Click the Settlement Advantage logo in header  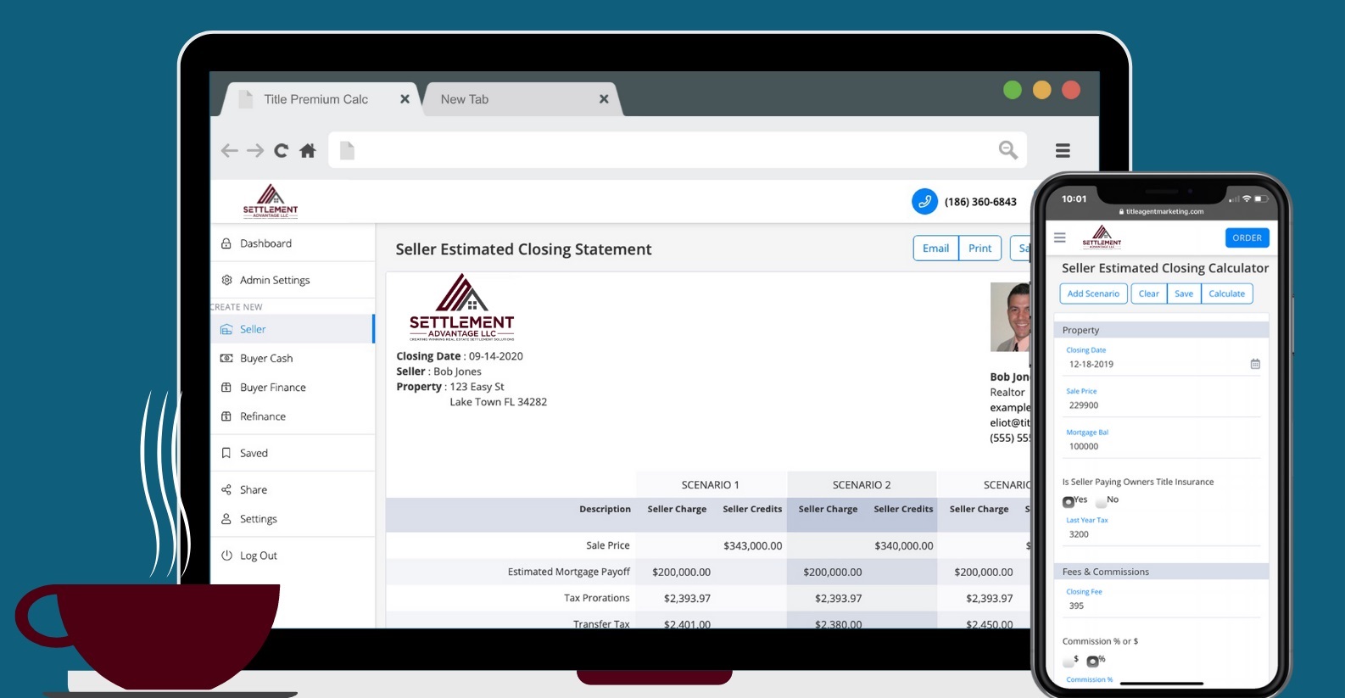pos(271,201)
